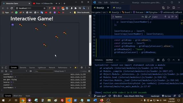The image size is (183, 103).
Task: Open main.chunk.js link for 'laserxy' log
Action: pyautogui.click(x=78, y=82)
